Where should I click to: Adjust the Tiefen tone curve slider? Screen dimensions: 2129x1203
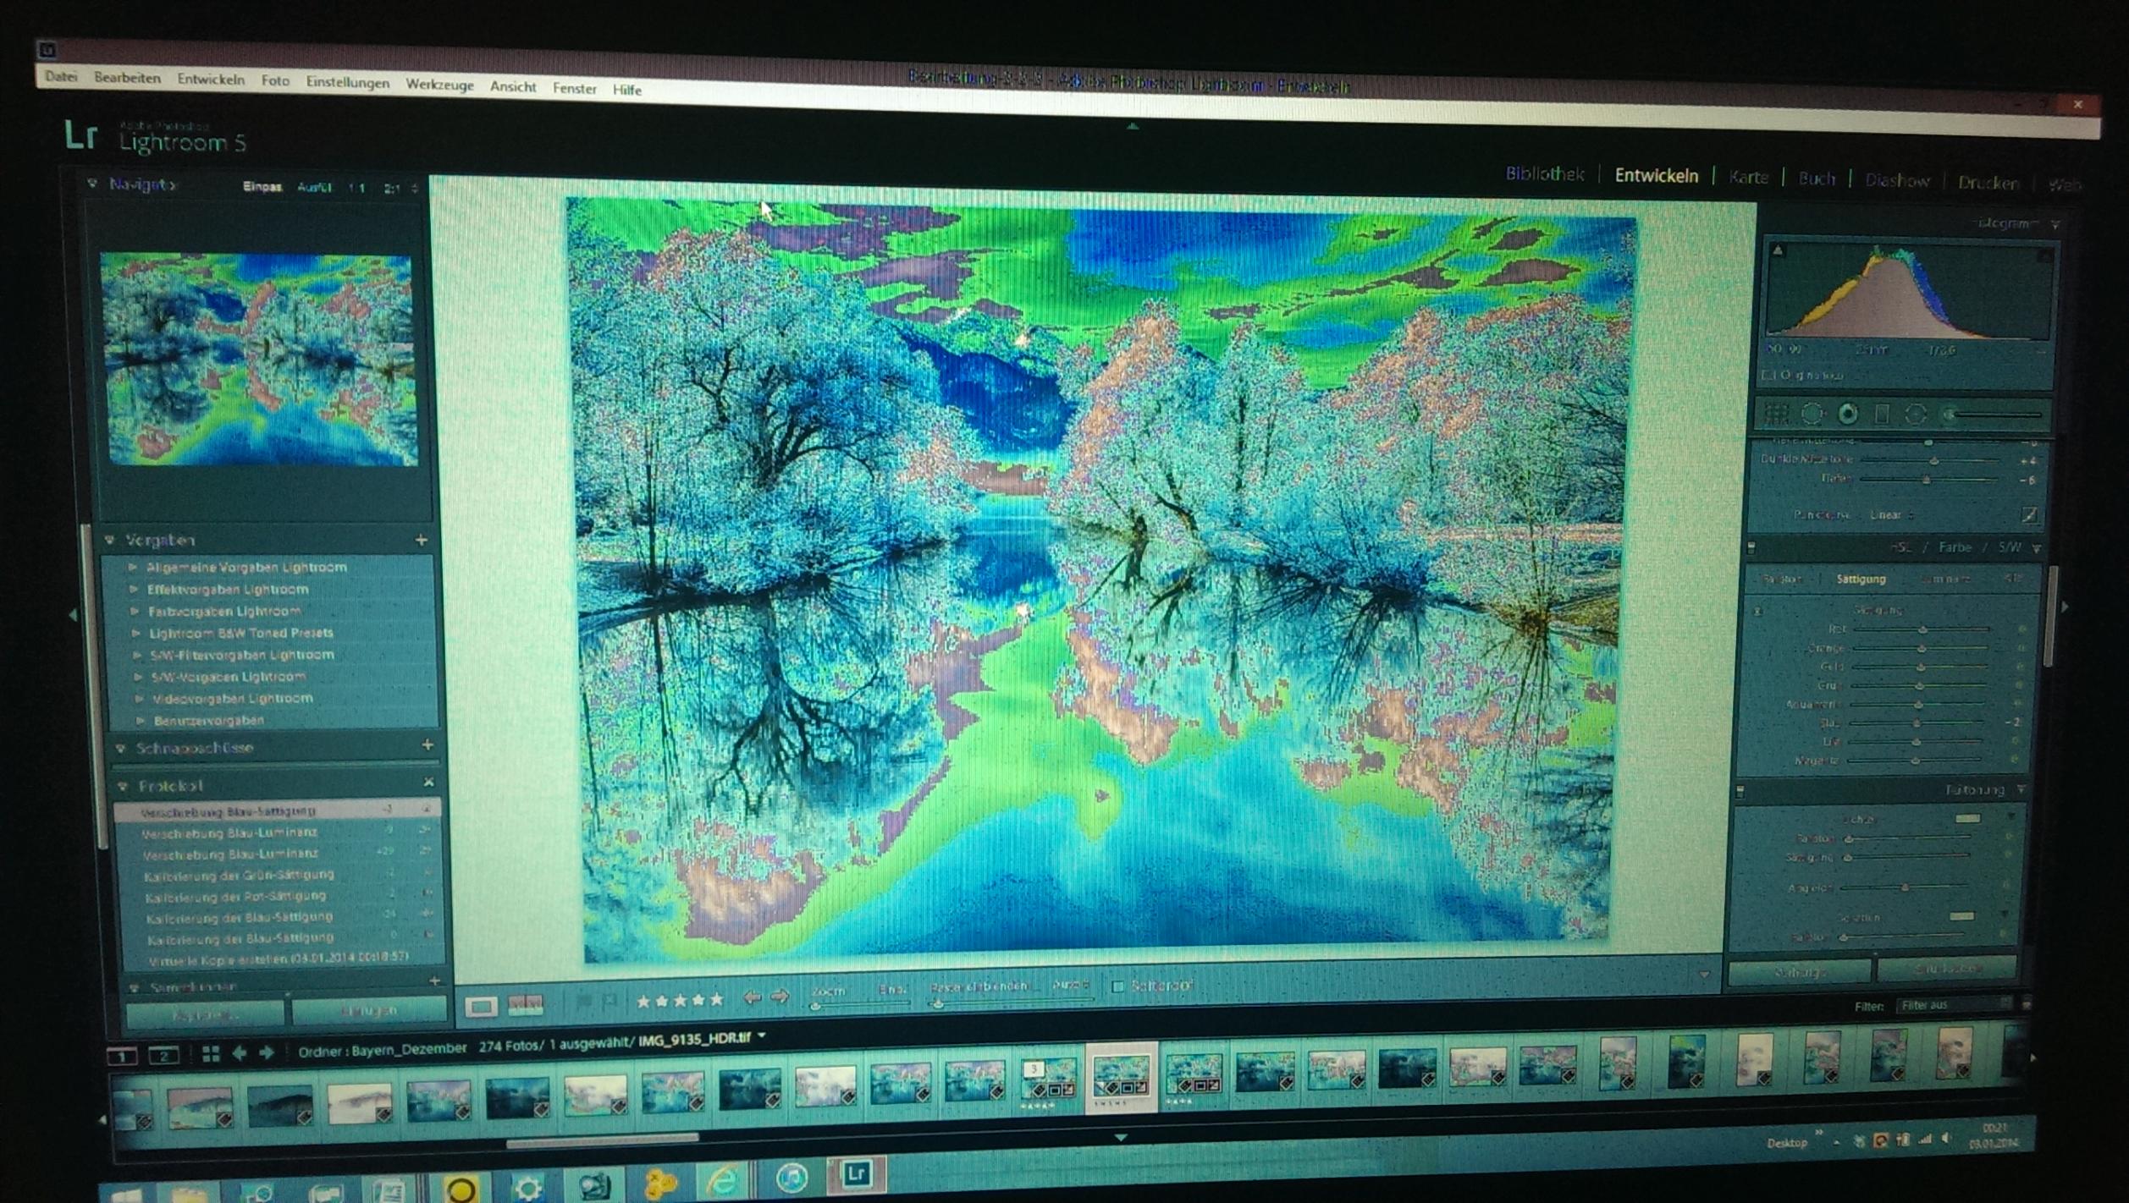tap(1927, 479)
